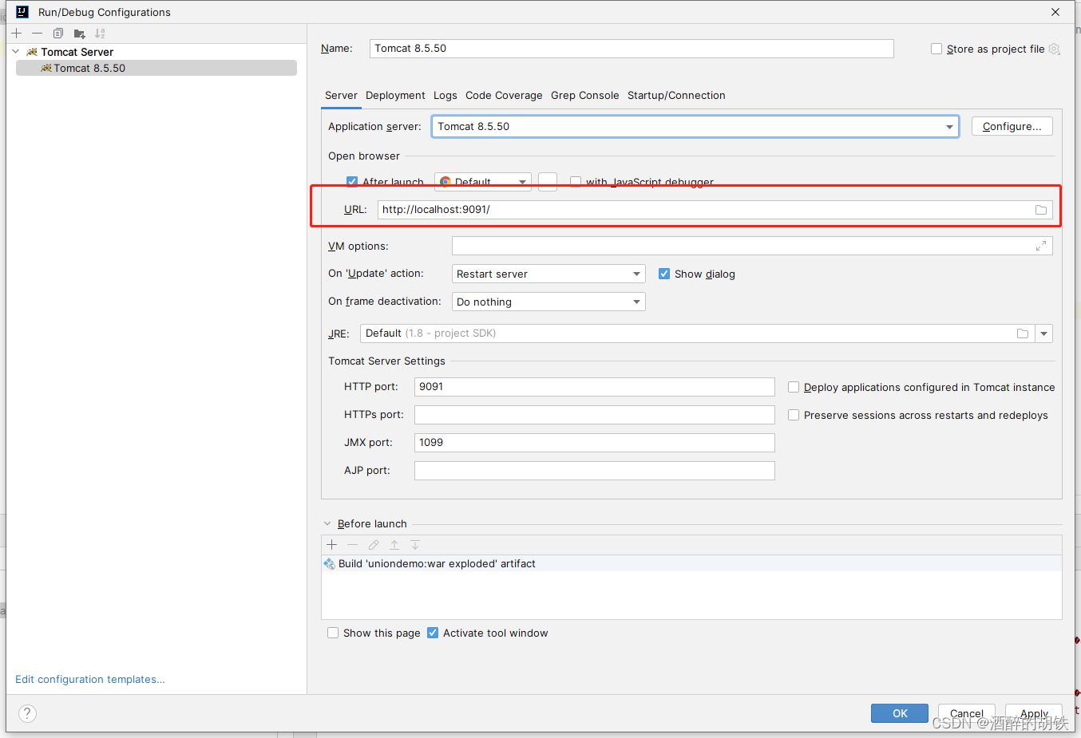Enable with JavaScript debugger
Viewport: 1081px width, 738px height.
(x=576, y=182)
